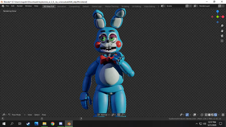The image size is (226, 127).
Task: Select material preview viewport shading
Action: point(212,115)
